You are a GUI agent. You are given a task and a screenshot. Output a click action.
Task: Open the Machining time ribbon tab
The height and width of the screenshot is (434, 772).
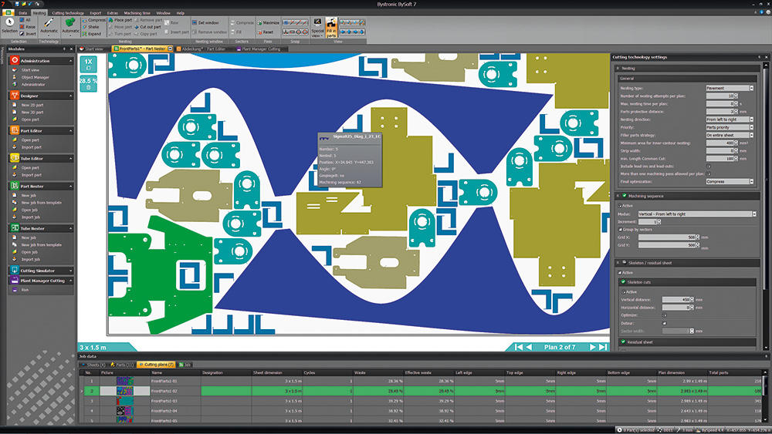point(137,13)
